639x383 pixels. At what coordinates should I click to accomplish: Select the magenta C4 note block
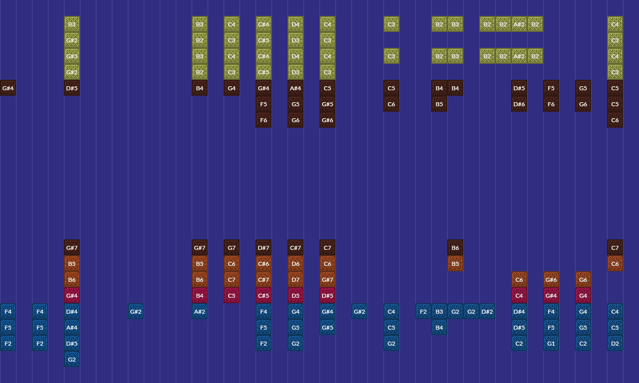[519, 296]
